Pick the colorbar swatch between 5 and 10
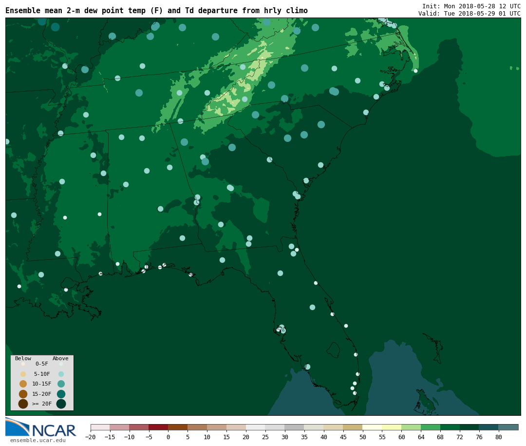 pyautogui.click(x=197, y=427)
